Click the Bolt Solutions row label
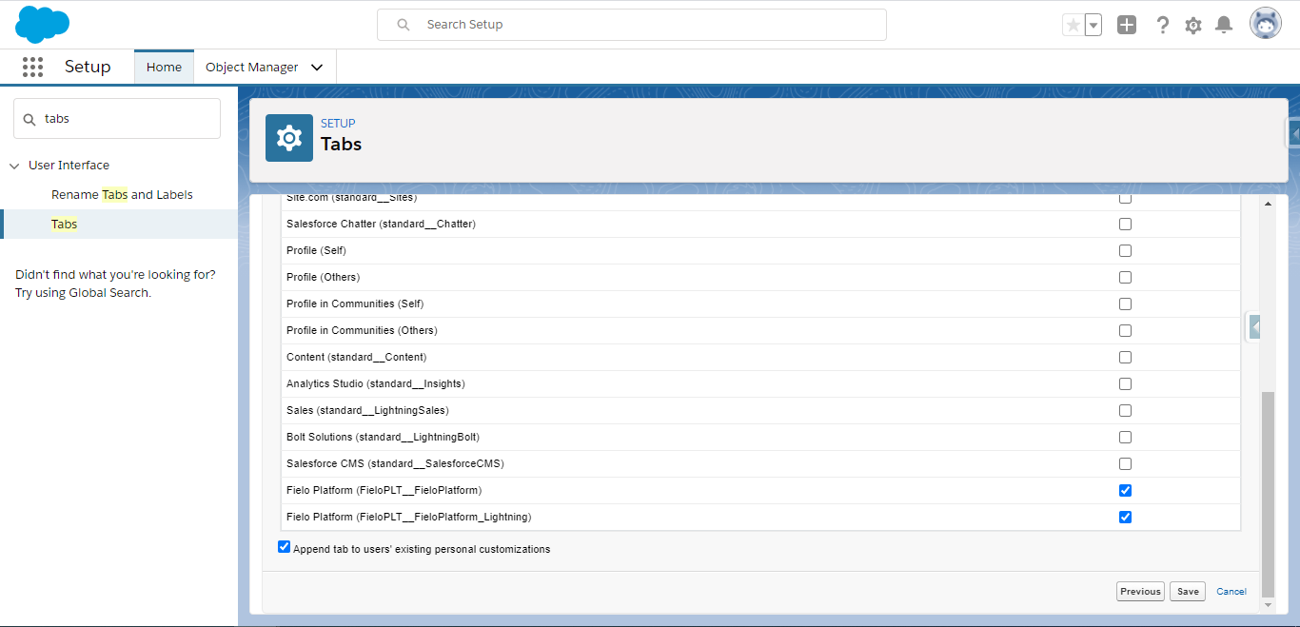This screenshot has width=1300, height=627. point(383,438)
